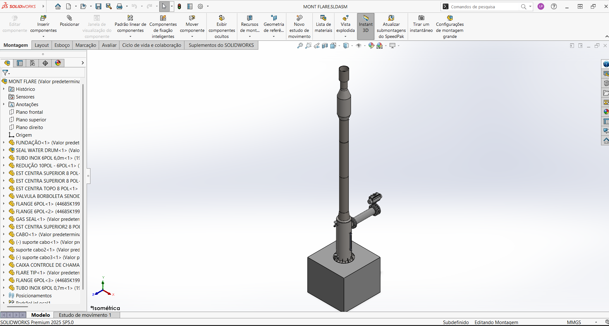Open the Print dropdown arrow
Screen dimensions: 609x326
tap(127, 6)
